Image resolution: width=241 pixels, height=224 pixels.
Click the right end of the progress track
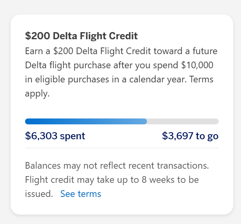[216, 121]
